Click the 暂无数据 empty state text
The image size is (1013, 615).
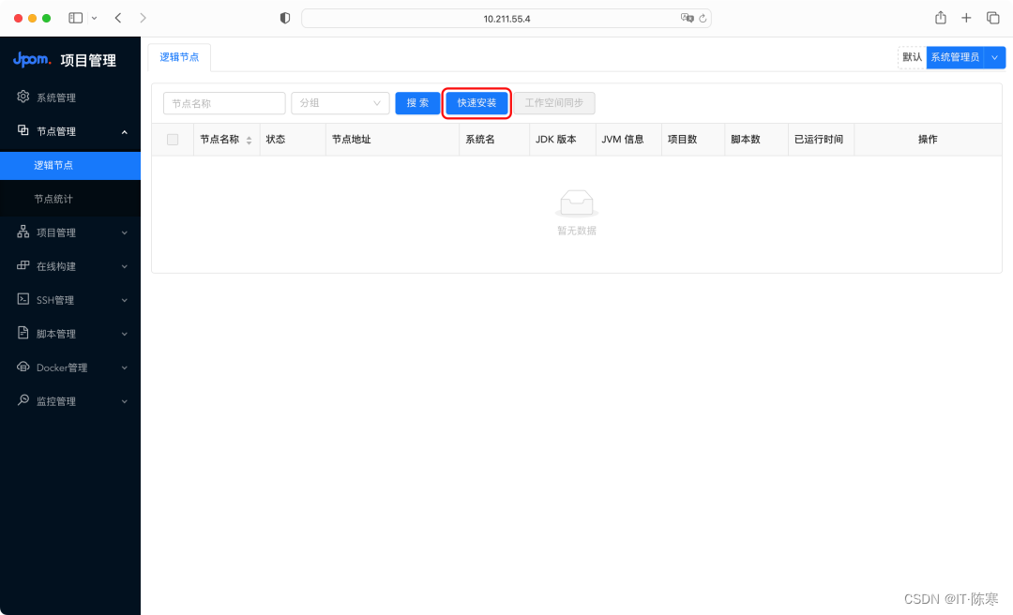point(577,231)
